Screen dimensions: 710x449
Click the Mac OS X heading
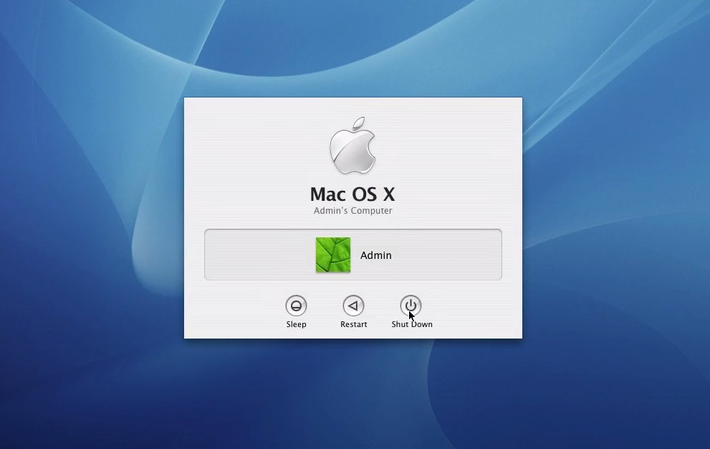[352, 194]
